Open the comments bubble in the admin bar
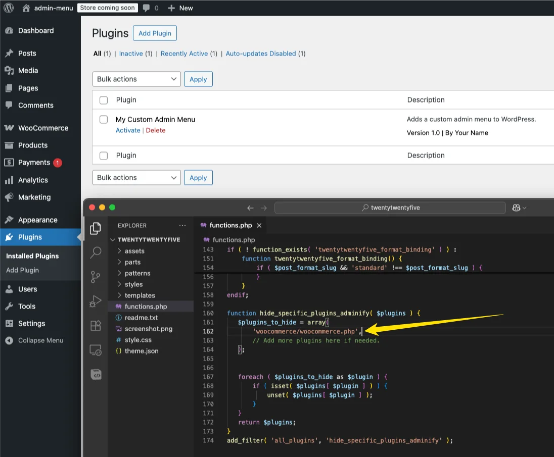This screenshot has height=457, width=554. [x=146, y=8]
